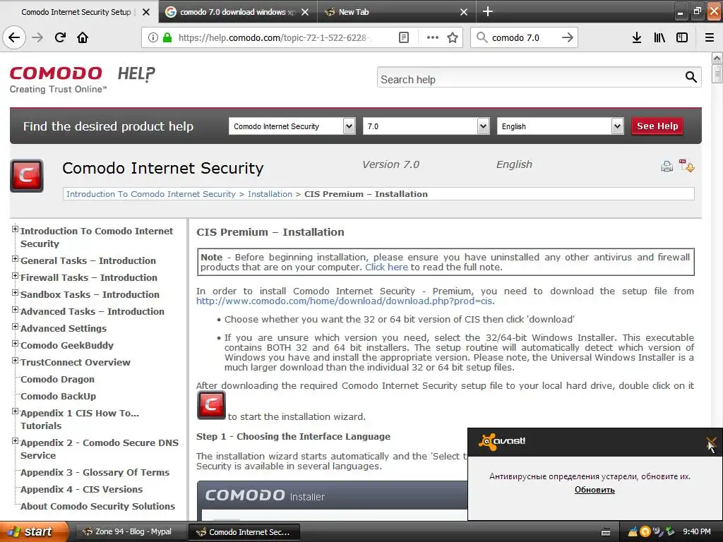
Task: Click the Comodo Internet Security logo icon
Action: pyautogui.click(x=27, y=176)
